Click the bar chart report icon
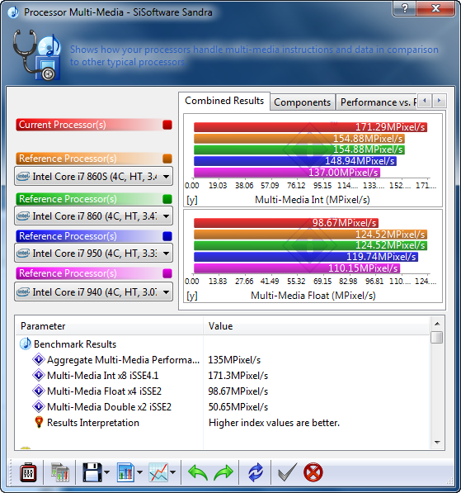 [125, 472]
